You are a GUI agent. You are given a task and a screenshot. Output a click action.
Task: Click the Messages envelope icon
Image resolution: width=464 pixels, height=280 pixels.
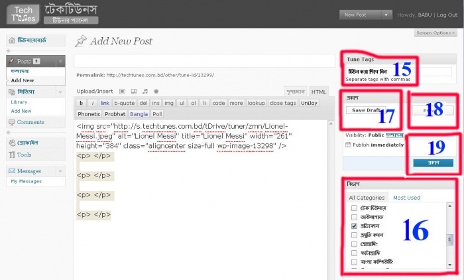[11, 171]
